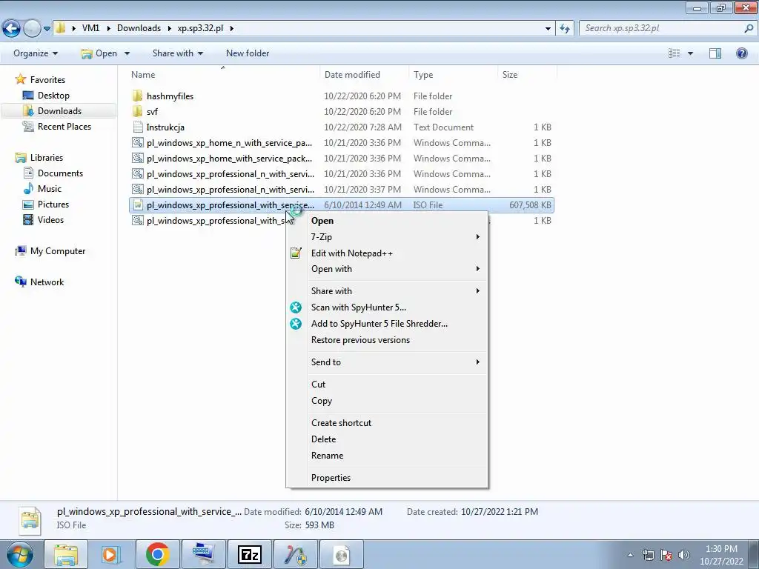759x569 pixels.
Task: Open Windows Explorer from taskbar
Action: 66,554
